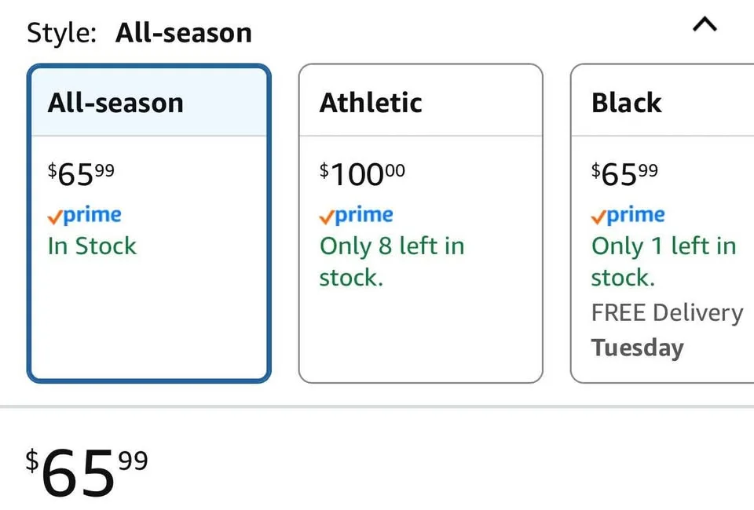Click the FREE Delivery text in the Black card
754x510 pixels.
pos(666,312)
